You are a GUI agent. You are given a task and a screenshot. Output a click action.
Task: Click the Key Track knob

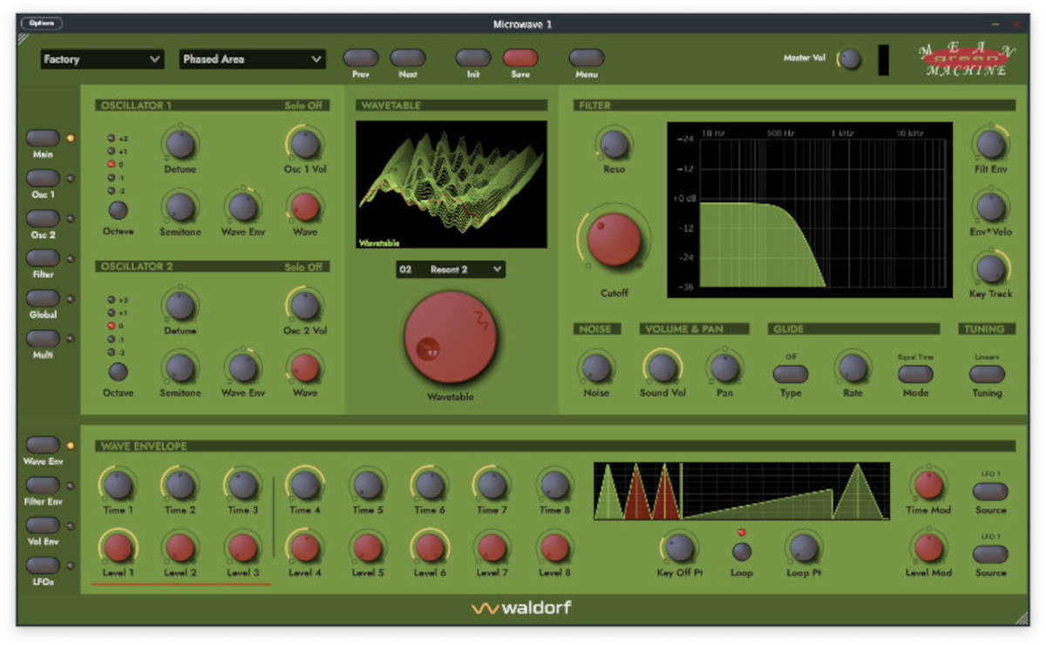tap(990, 268)
